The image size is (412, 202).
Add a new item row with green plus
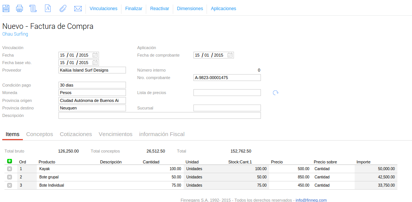click(x=10, y=161)
